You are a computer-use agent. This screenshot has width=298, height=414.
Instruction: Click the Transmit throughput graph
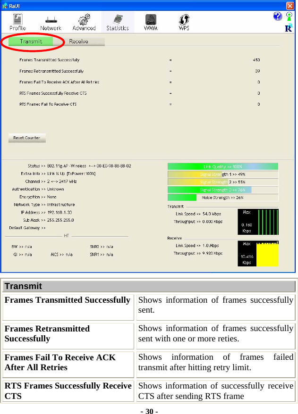[x=258, y=222]
